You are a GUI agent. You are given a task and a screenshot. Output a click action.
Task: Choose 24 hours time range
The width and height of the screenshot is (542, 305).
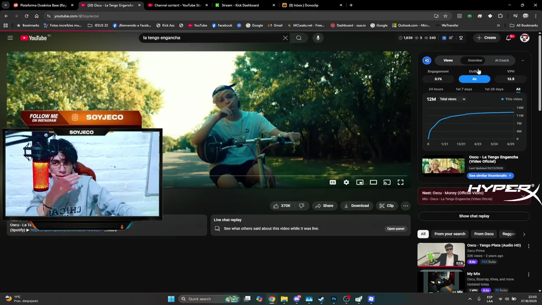click(436, 89)
